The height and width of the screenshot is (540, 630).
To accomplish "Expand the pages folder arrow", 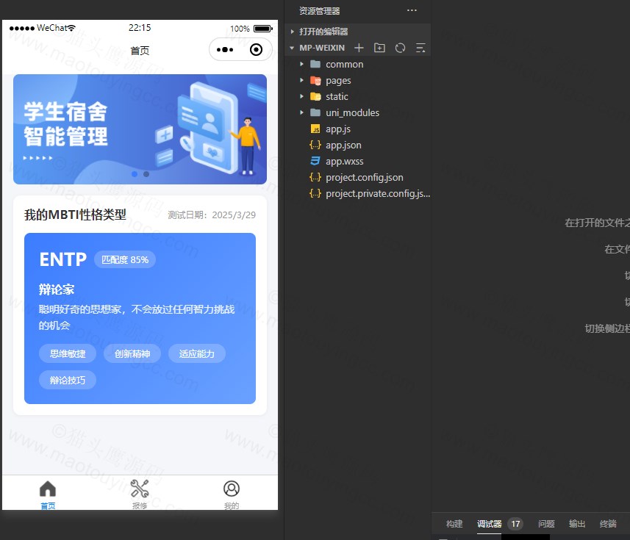I will [301, 80].
